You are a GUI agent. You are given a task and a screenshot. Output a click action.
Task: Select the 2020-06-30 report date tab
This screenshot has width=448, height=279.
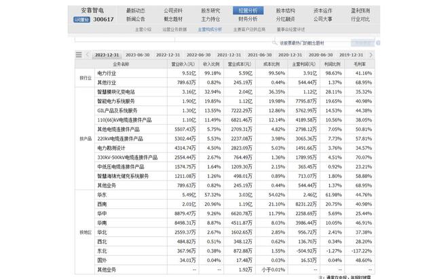click(x=320, y=55)
